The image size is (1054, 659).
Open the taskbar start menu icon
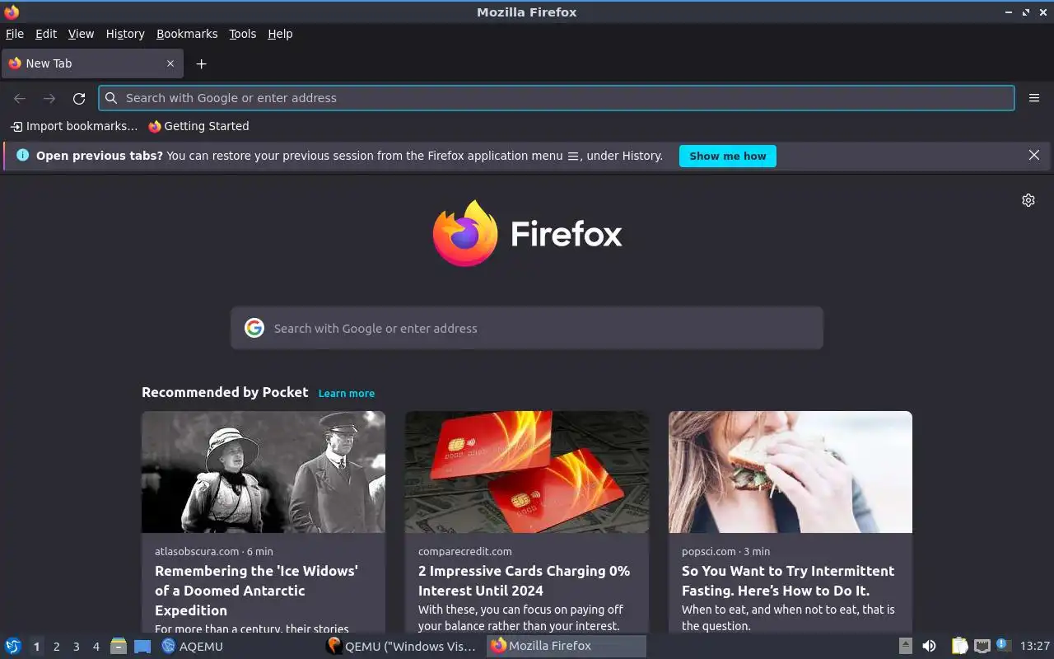(12, 646)
